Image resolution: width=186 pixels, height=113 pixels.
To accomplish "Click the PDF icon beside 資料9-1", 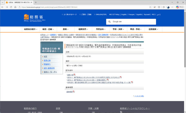I will point(121,77).
